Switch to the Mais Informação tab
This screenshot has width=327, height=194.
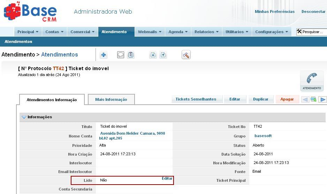point(111,99)
